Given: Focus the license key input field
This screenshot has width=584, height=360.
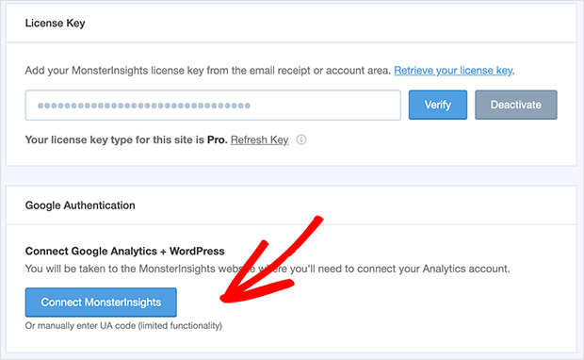Looking at the screenshot, I should pos(213,106).
